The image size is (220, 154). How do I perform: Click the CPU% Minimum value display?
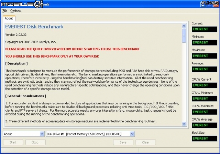[205, 99]
